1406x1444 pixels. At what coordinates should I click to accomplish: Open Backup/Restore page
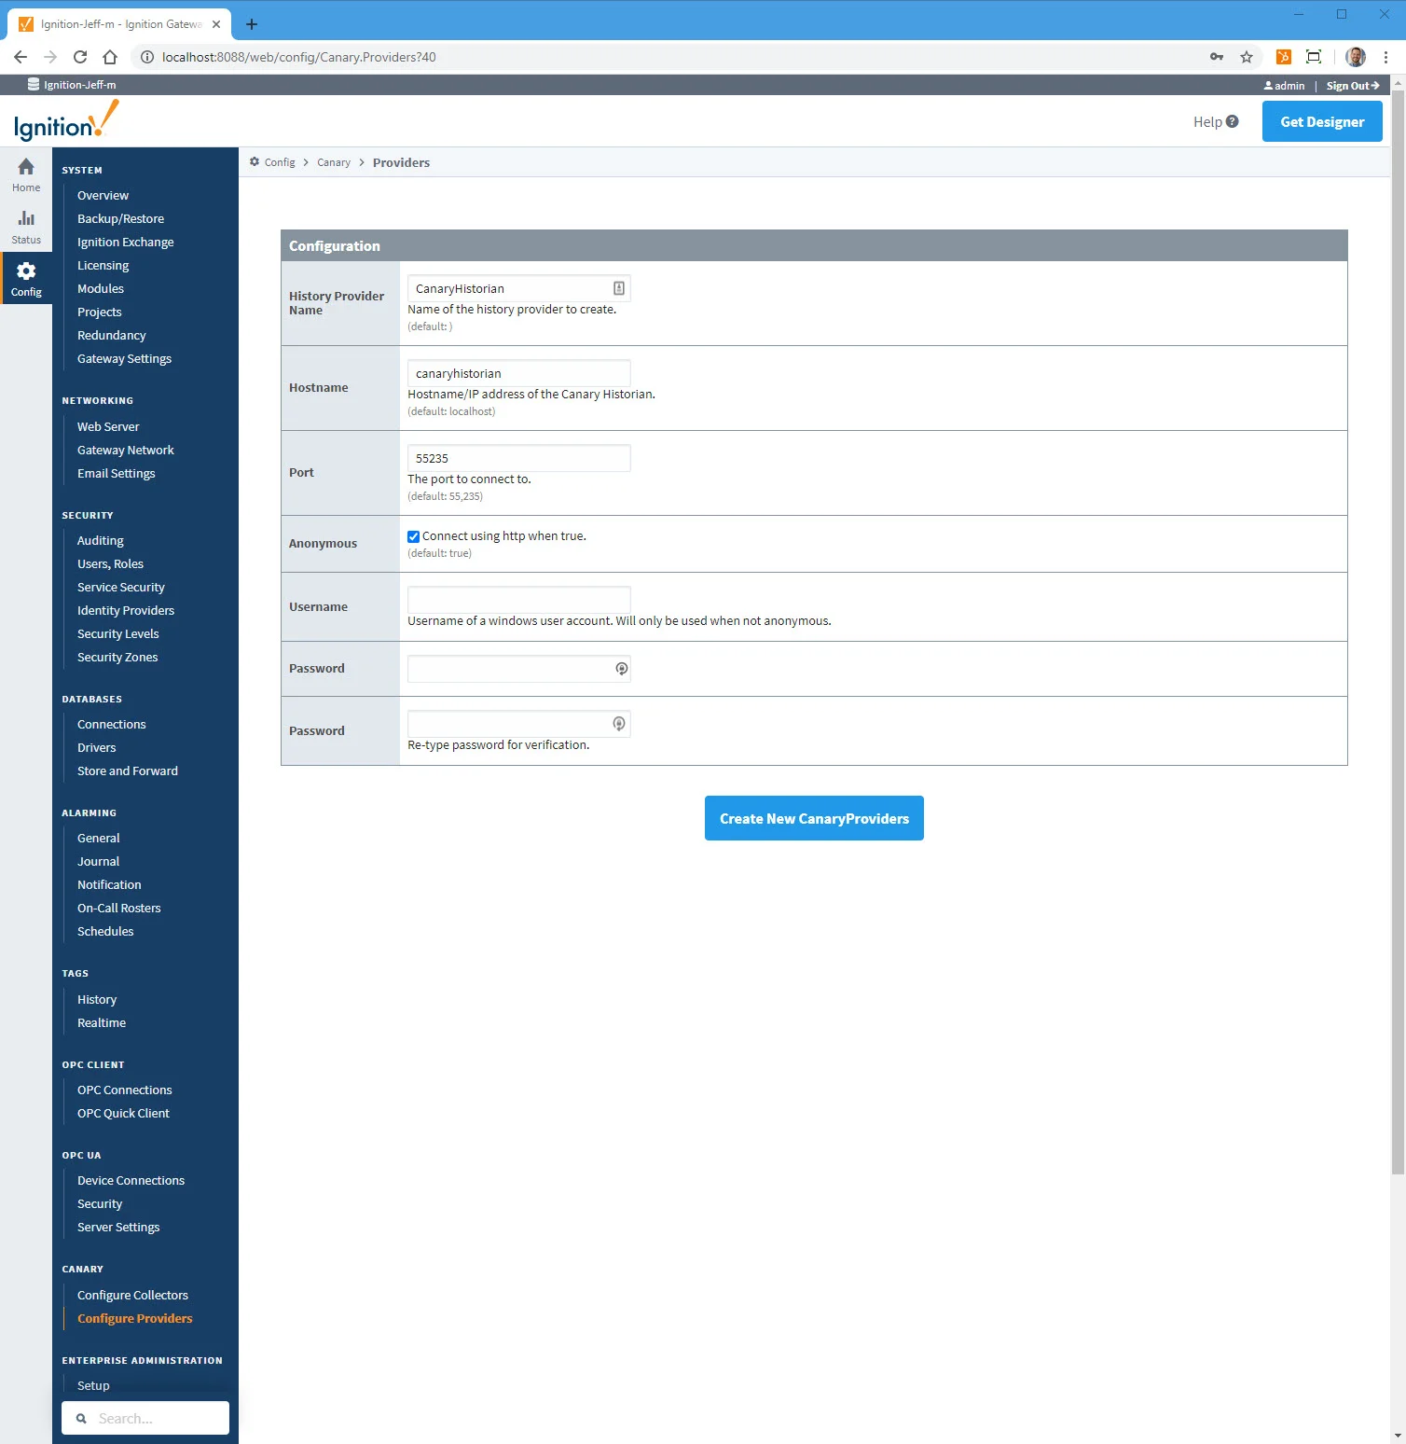pos(120,219)
